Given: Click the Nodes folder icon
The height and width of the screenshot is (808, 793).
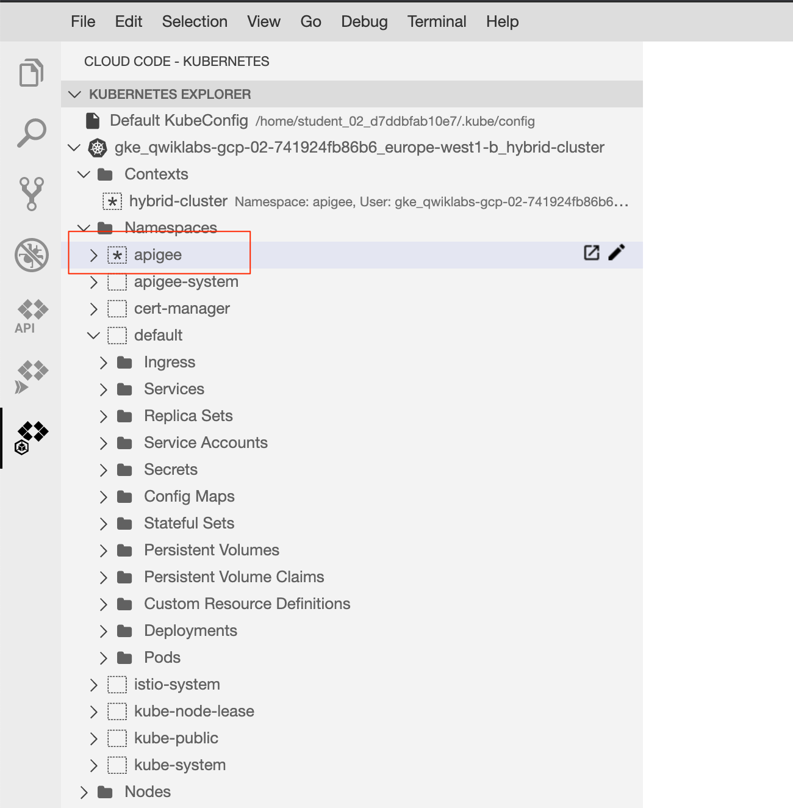Looking at the screenshot, I should (105, 792).
